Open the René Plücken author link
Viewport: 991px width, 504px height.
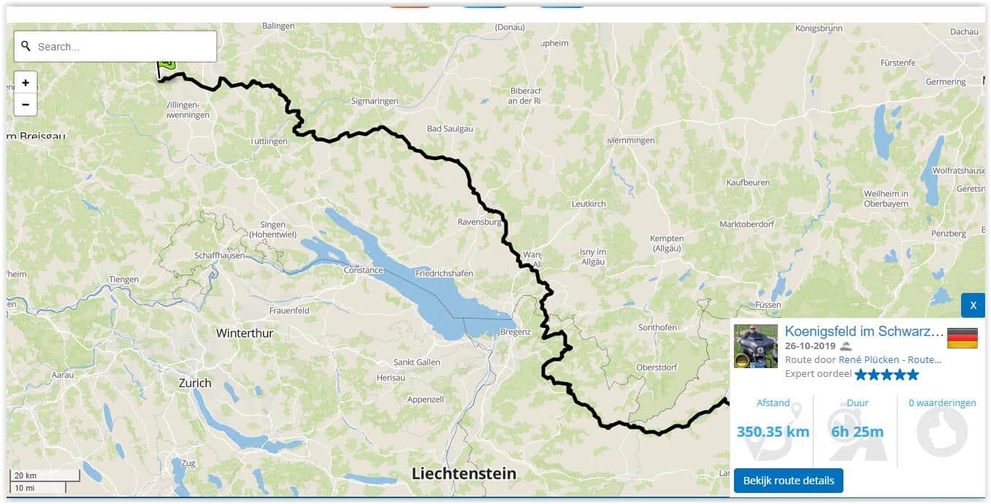pos(889,360)
